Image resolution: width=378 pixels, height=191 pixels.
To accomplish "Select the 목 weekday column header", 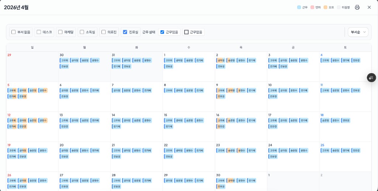I will click(241, 48).
